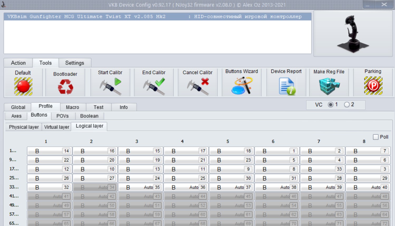Switch to the Axes sub-tab
The width and height of the screenshot is (395, 226).
tap(16, 116)
